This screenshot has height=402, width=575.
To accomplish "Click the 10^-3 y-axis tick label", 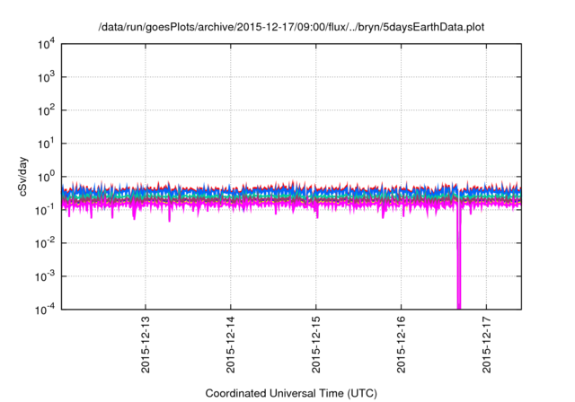I will (45, 276).
